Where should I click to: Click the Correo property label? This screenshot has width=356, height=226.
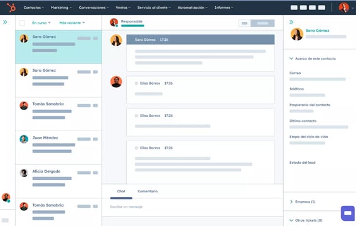tap(295, 73)
